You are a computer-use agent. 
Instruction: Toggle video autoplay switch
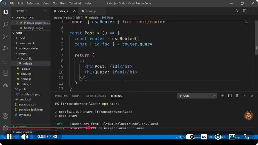pos(190,137)
